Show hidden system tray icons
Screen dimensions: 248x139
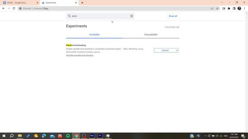205,136
